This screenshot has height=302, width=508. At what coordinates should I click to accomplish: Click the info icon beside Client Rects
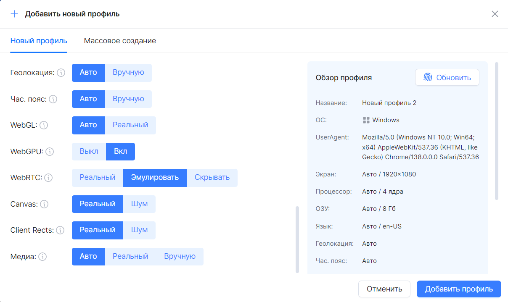click(61, 230)
